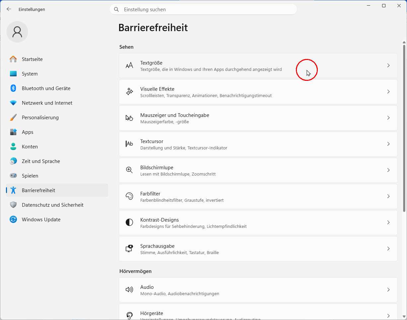407x320 pixels.
Task: Click the Einstellung suchen search field
Action: [203, 10]
